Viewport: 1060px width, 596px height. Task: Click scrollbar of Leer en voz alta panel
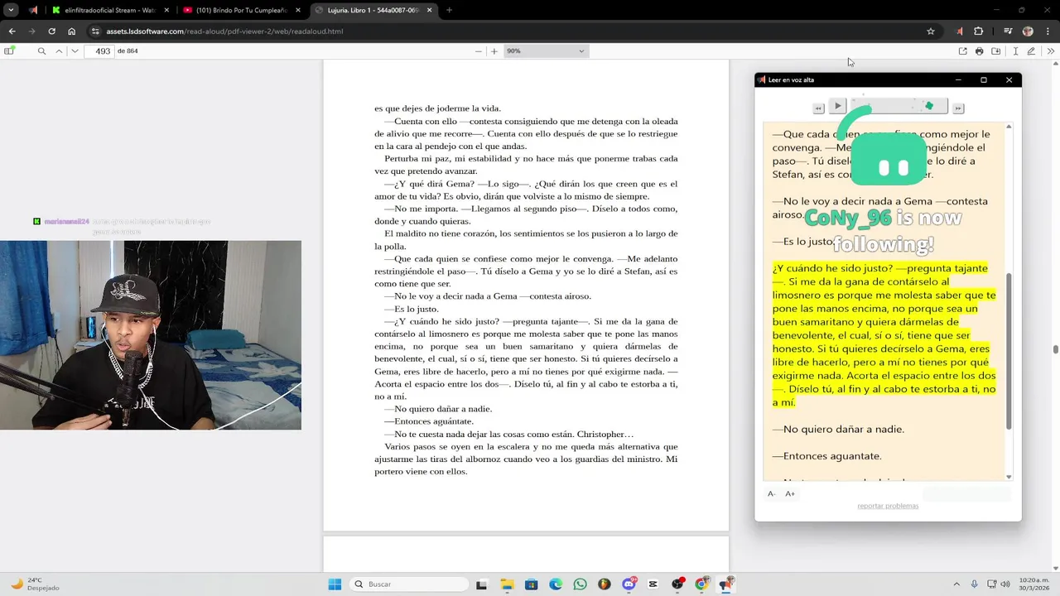1009,352
